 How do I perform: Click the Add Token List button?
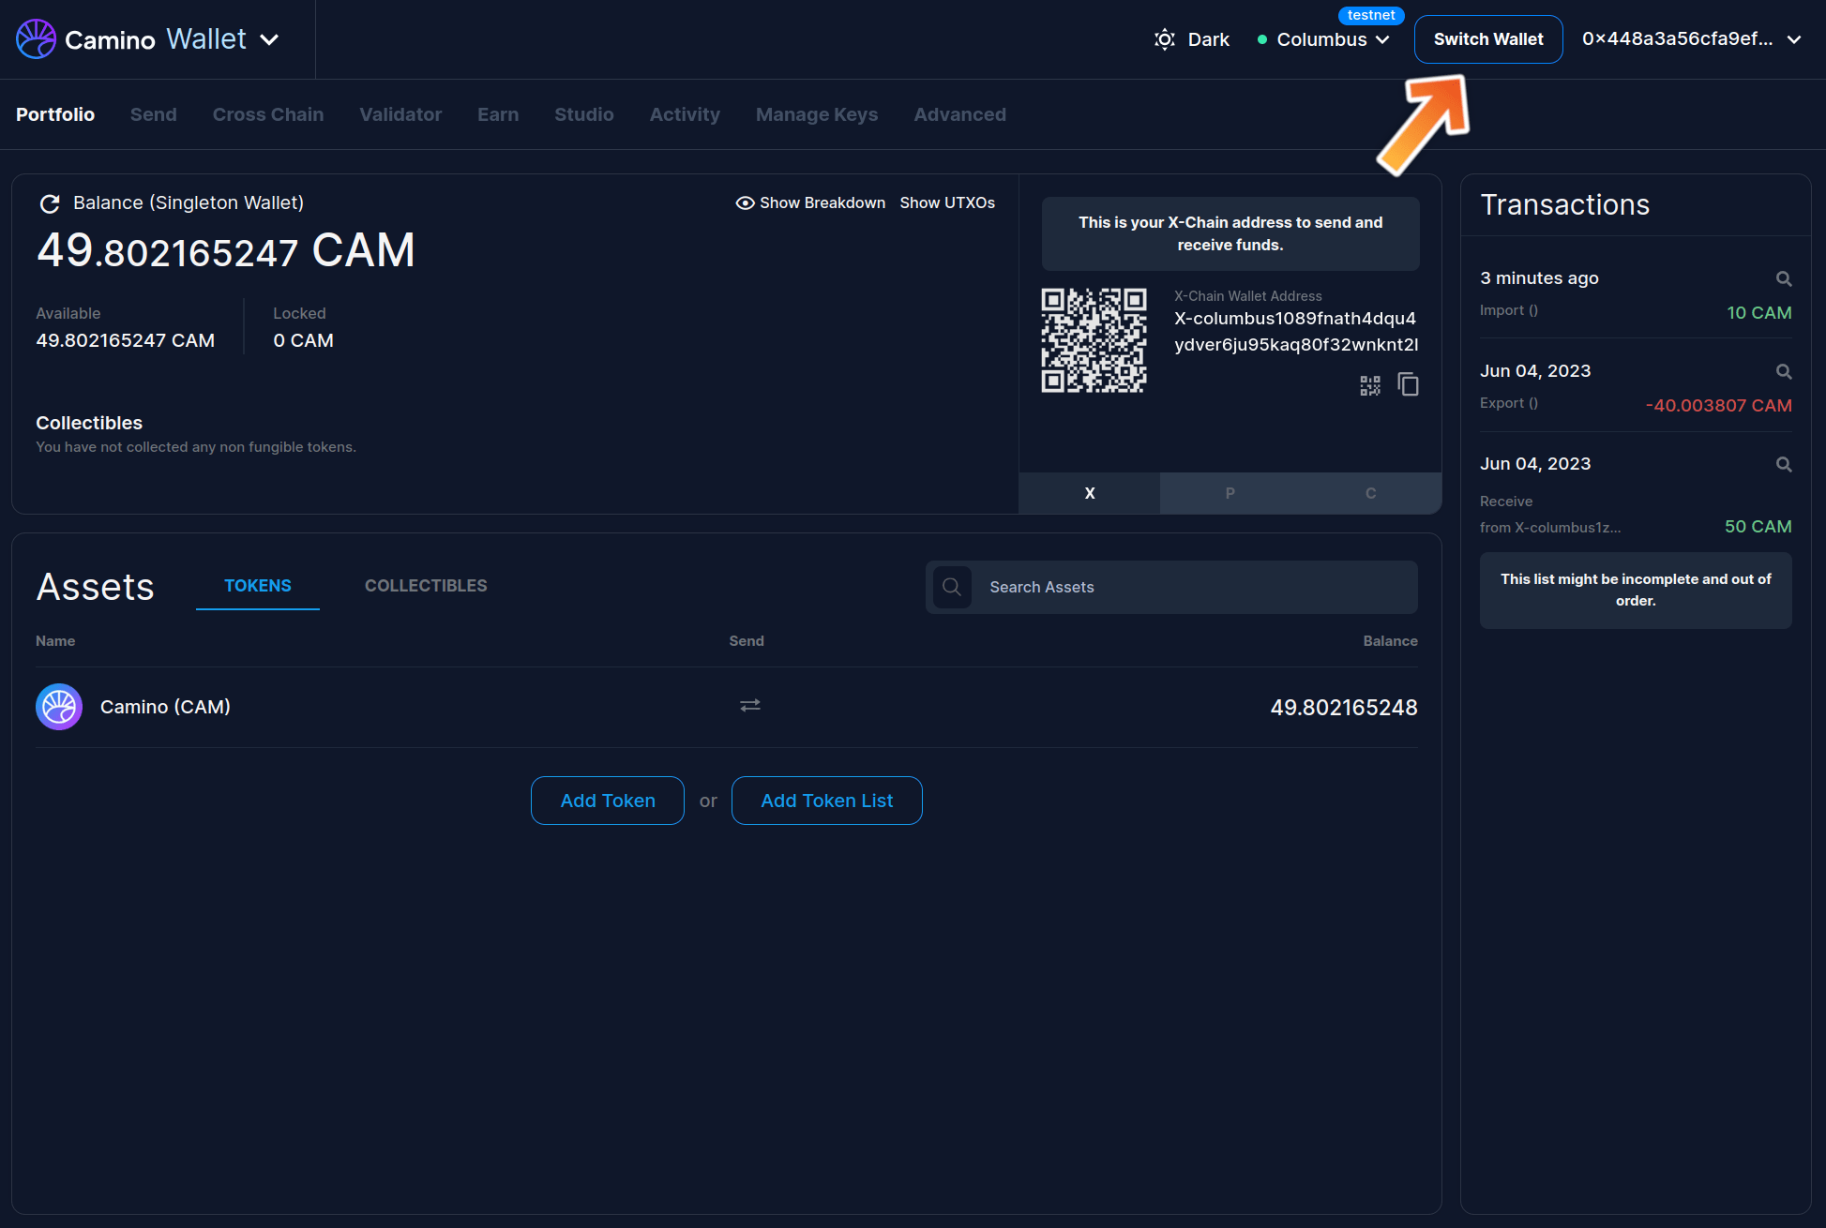point(826,801)
